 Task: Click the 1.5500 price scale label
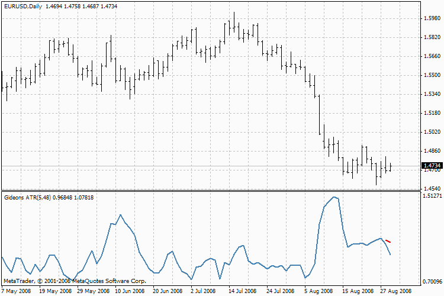pos(432,75)
